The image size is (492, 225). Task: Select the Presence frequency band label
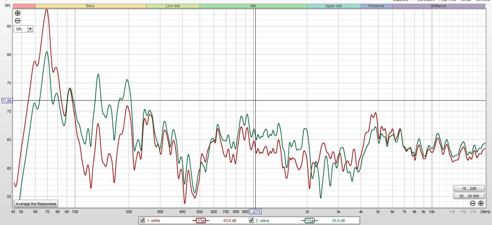(x=376, y=6)
